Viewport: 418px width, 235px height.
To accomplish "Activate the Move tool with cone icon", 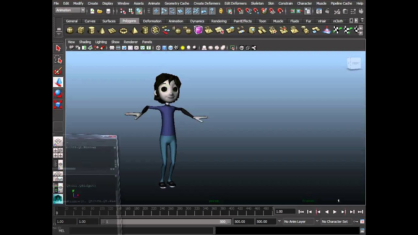I will tap(58, 82).
